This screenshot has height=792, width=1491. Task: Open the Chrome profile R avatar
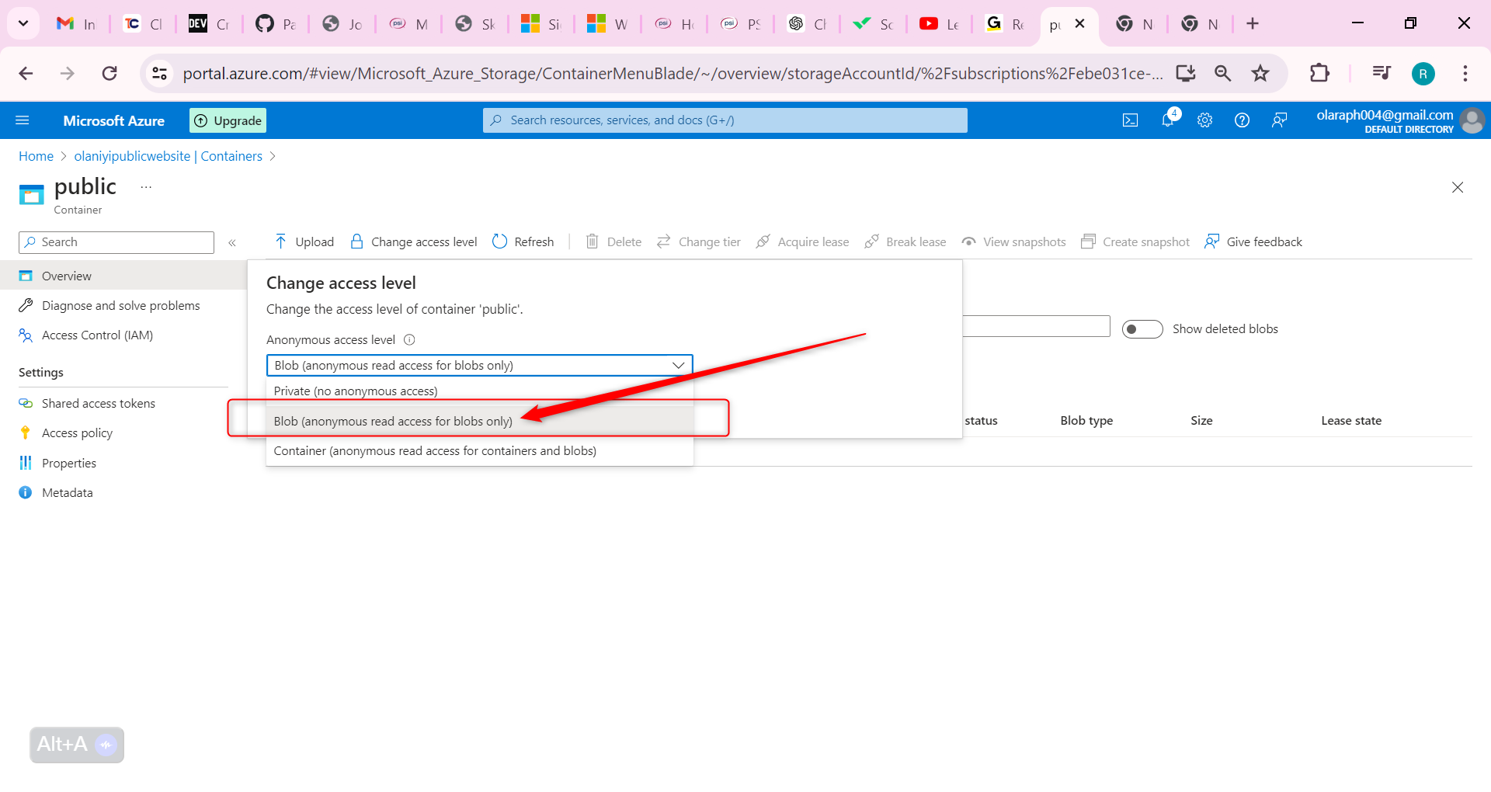(x=1423, y=74)
